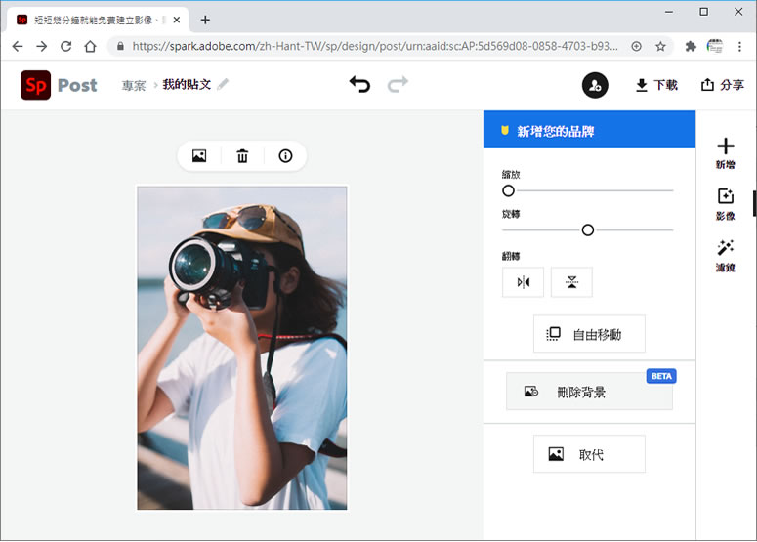757x542 pixels.
Task: Edit project name with pencil icon
Action: click(224, 85)
